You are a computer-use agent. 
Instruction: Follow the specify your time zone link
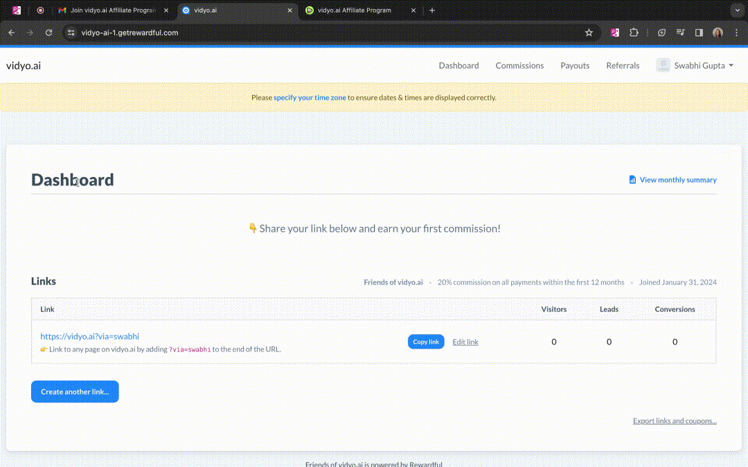(310, 98)
